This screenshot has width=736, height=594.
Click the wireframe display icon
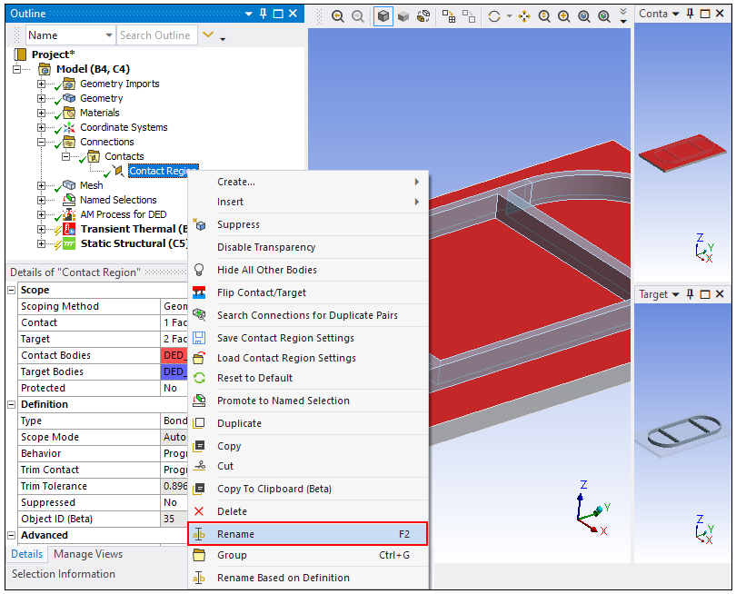click(423, 16)
